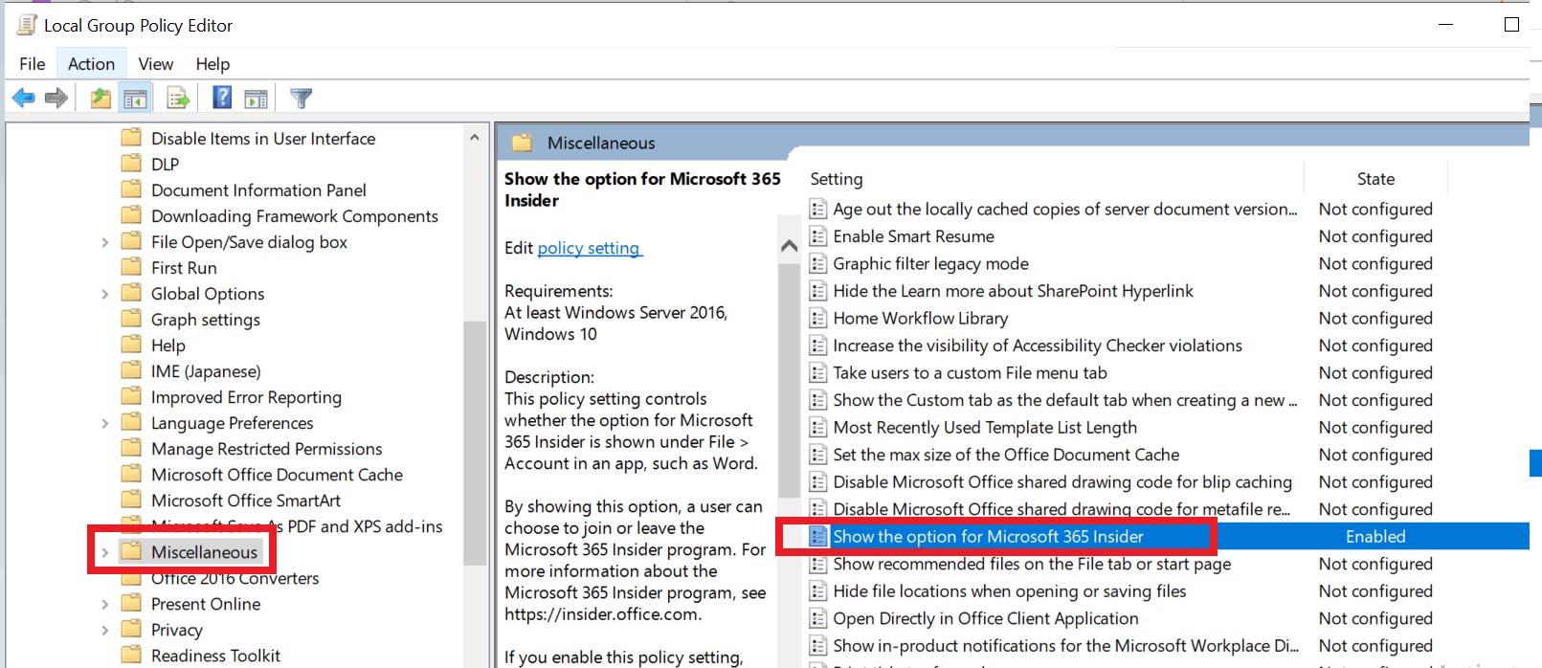The image size is (1542, 668).
Task: Select the Document Information Panel folder
Action: 258,190
